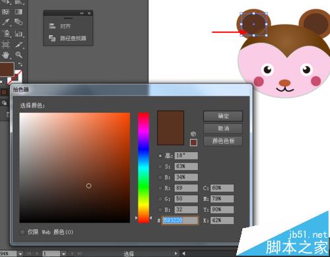Click the drawing mode icon in toolbar
Screen dimensions: 330x257
pyautogui.click(x=5, y=103)
